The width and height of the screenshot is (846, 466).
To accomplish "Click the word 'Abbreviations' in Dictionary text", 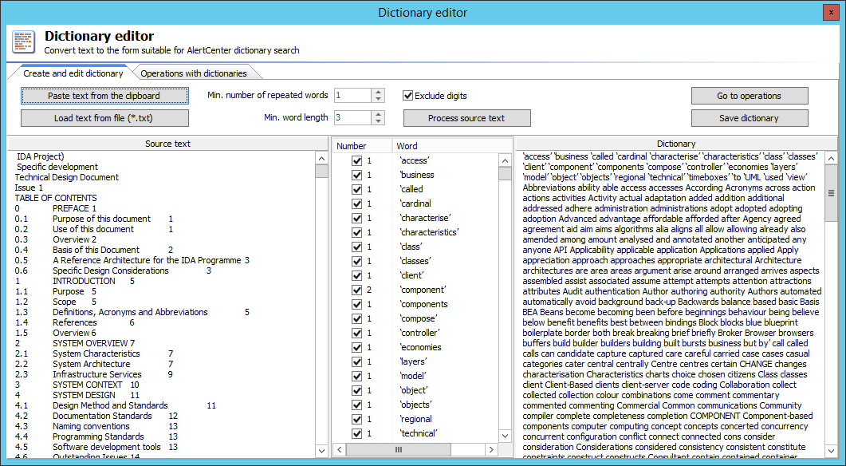I will pyautogui.click(x=549, y=188).
